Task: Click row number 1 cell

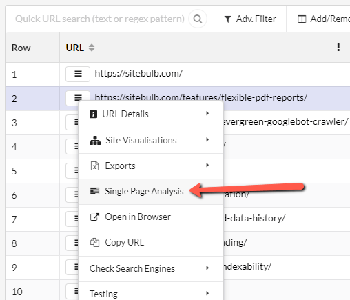Action: (32, 74)
